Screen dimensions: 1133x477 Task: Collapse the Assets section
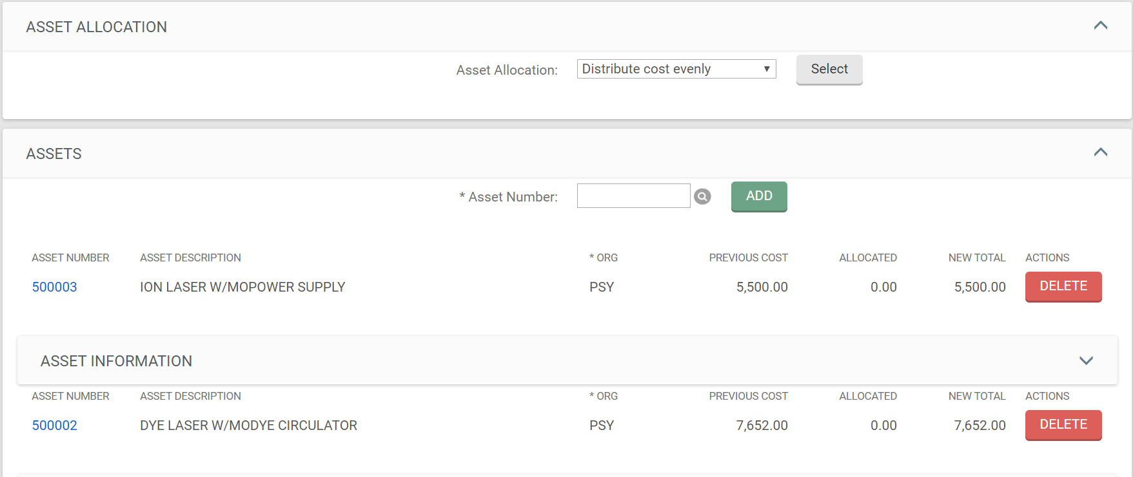pos(1100,153)
